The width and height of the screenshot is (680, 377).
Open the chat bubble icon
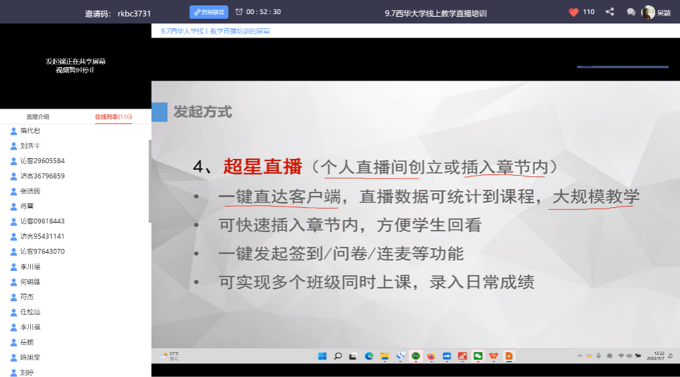[x=630, y=12]
